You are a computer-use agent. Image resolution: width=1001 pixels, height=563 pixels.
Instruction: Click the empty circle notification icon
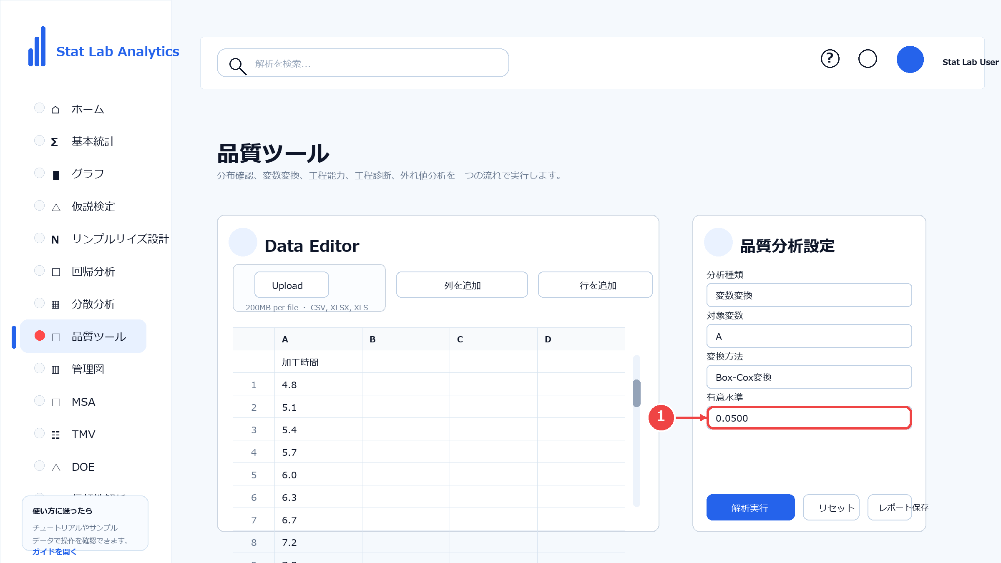coord(868,58)
